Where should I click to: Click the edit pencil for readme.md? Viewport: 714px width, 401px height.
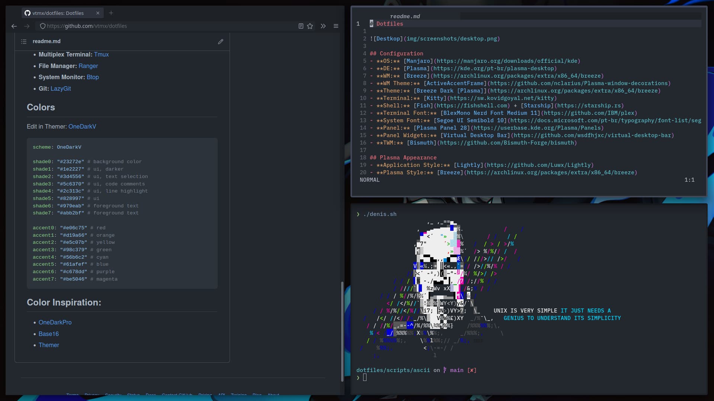pyautogui.click(x=220, y=42)
